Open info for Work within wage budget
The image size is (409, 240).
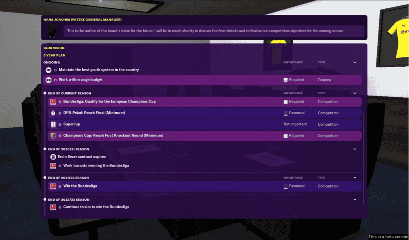pos(55,80)
